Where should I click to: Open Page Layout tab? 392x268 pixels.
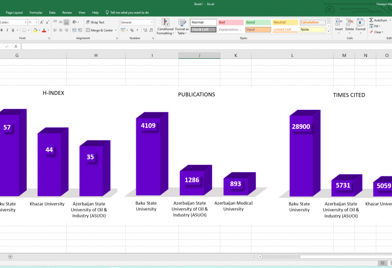pyautogui.click(x=14, y=12)
